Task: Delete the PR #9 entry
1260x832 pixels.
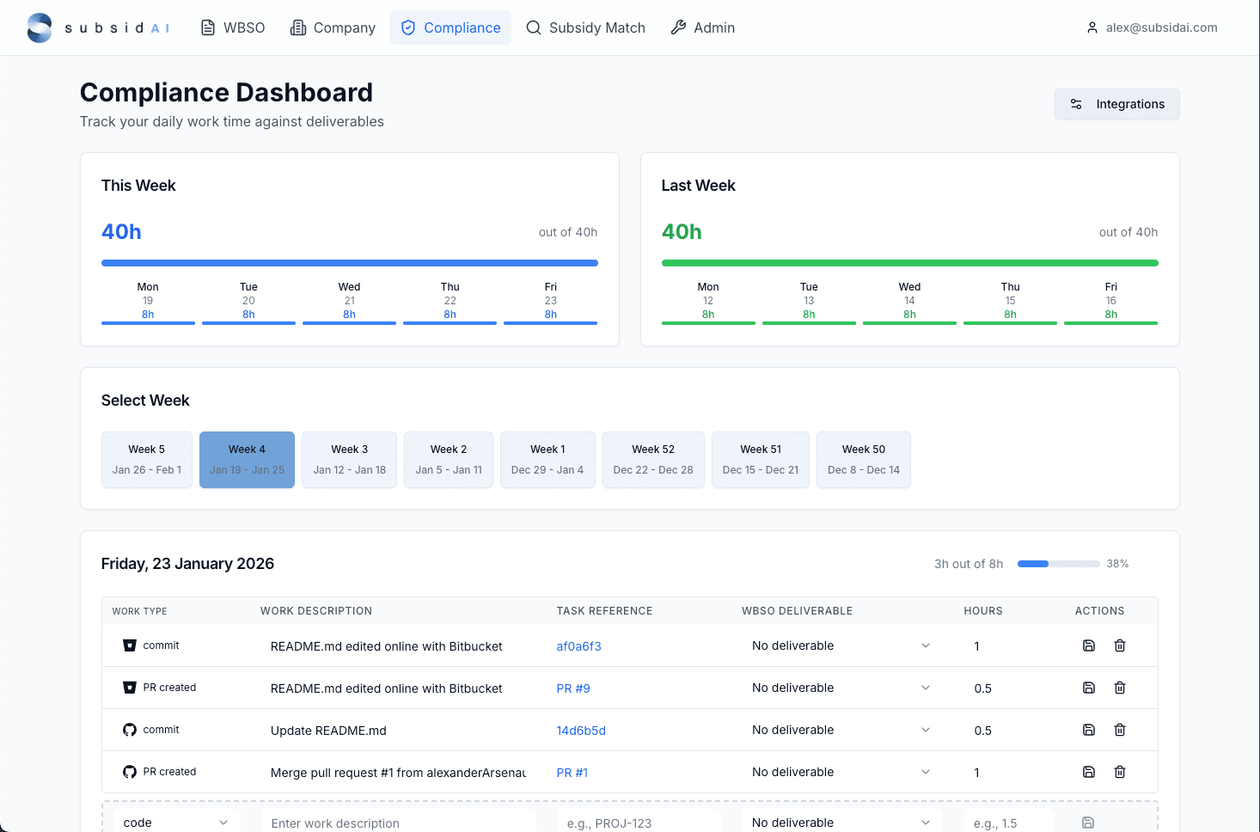Action: (1119, 688)
